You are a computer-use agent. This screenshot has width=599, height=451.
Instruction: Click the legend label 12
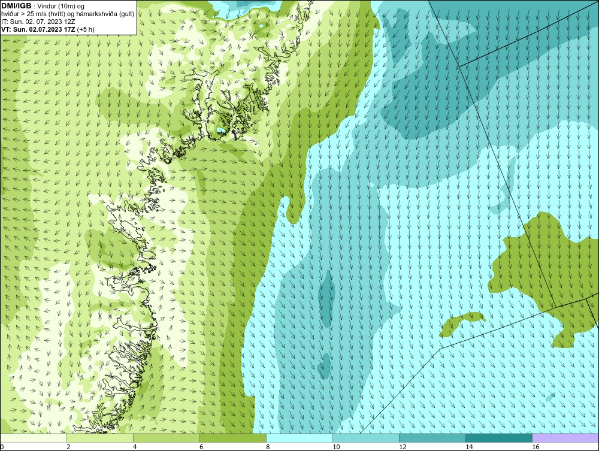tap(403, 447)
